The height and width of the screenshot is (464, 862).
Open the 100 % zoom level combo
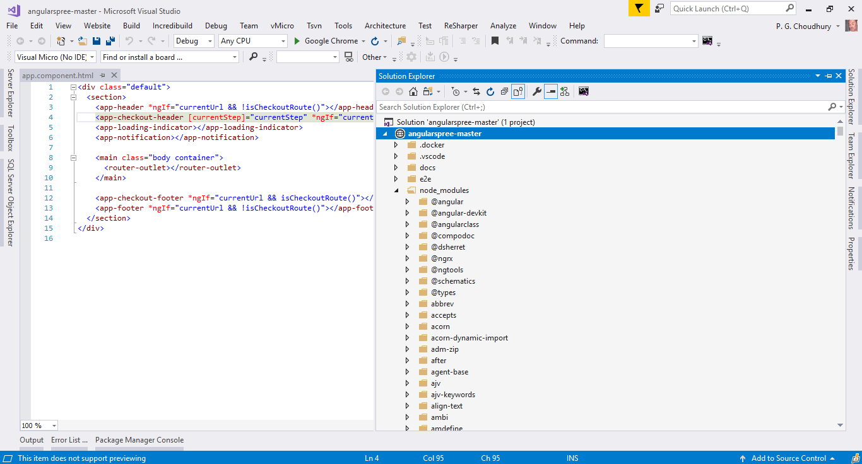[x=39, y=426]
